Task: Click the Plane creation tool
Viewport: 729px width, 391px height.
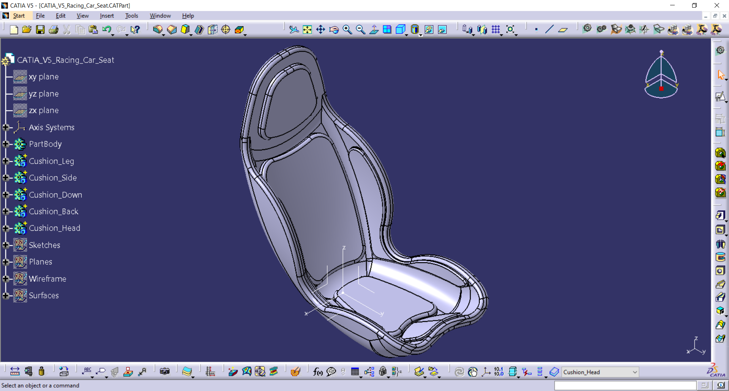Action: pyautogui.click(x=563, y=30)
